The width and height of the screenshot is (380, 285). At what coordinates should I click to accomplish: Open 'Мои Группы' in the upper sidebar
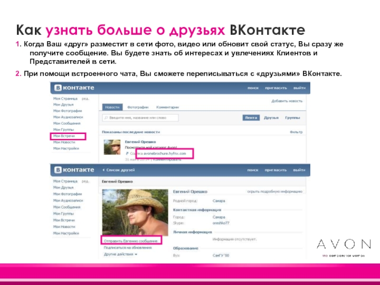click(x=64, y=130)
